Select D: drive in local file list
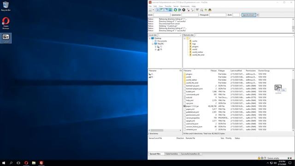 pos(151,77)
